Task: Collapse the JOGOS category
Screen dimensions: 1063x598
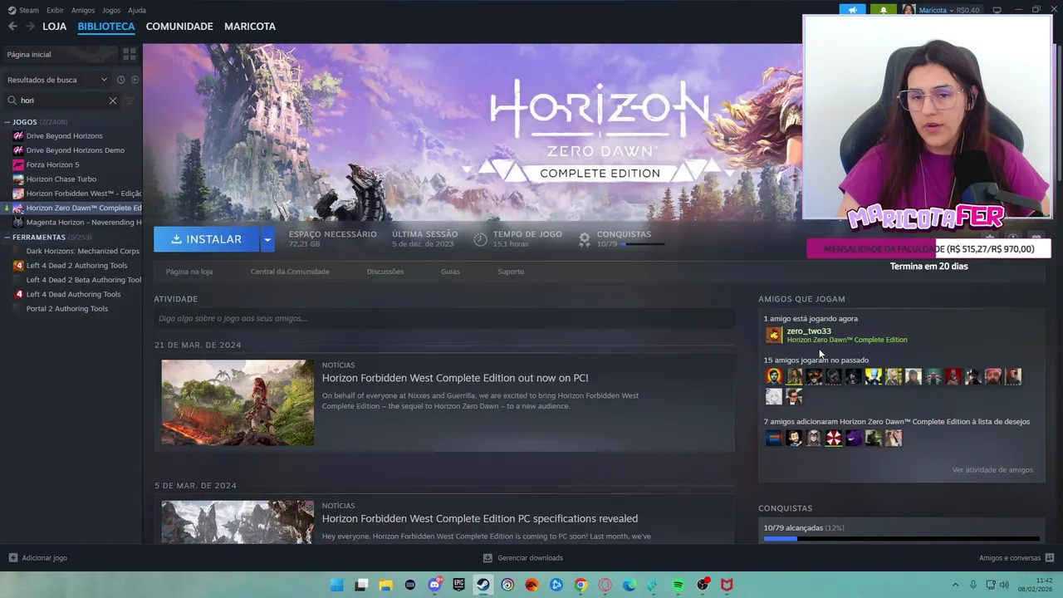Action: (x=7, y=122)
